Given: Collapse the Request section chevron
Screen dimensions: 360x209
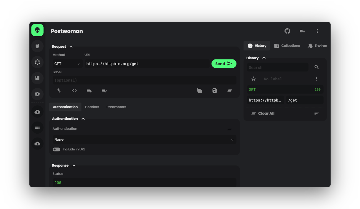Looking at the screenshot, I should click(x=71, y=46).
